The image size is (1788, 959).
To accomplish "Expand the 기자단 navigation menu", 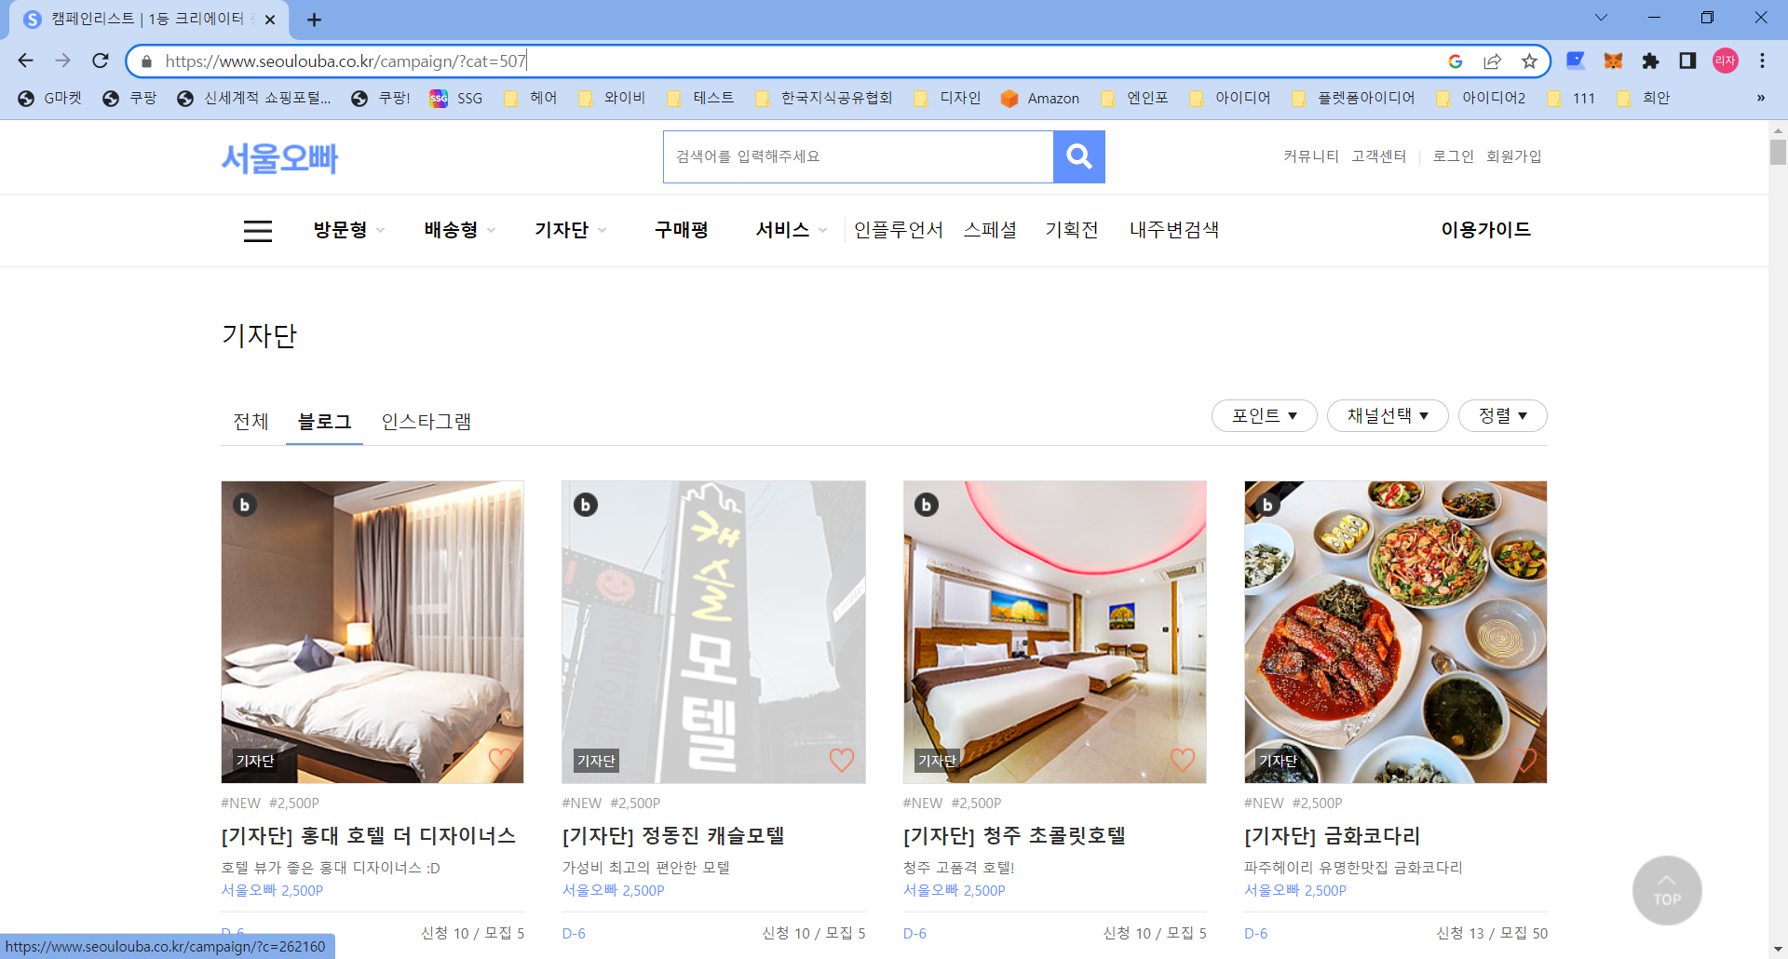I will pyautogui.click(x=571, y=230).
